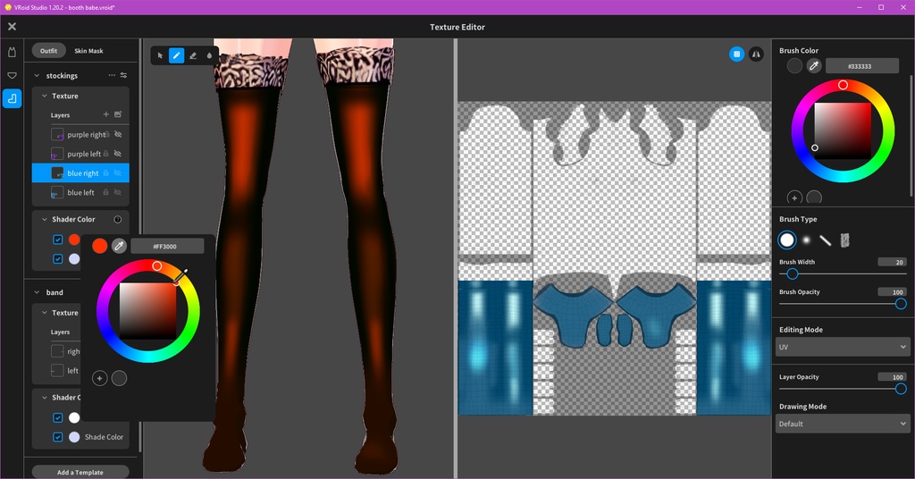
Task: Toggle lock on blue left layer
Action: 105,192
